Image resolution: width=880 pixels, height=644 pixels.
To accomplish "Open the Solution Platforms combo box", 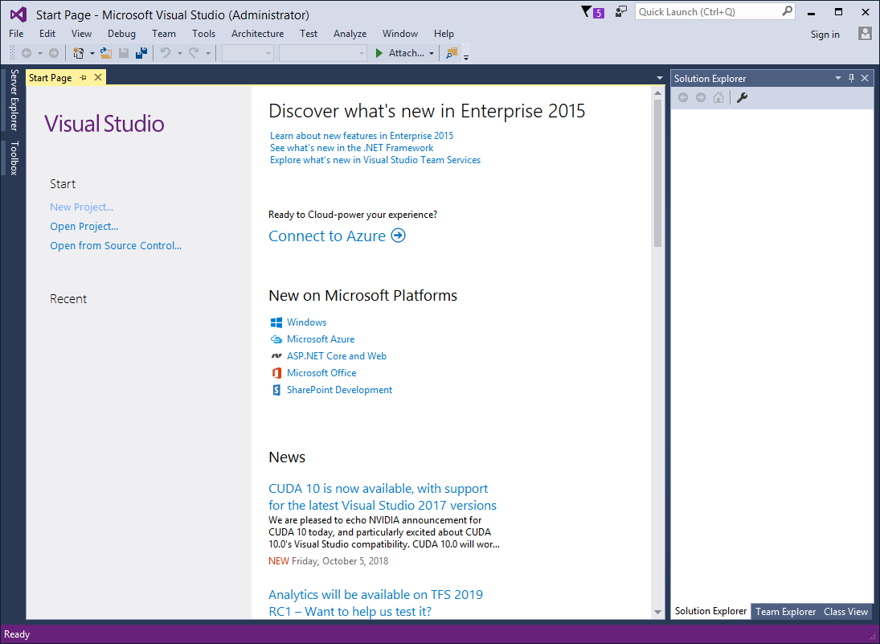I will click(323, 53).
